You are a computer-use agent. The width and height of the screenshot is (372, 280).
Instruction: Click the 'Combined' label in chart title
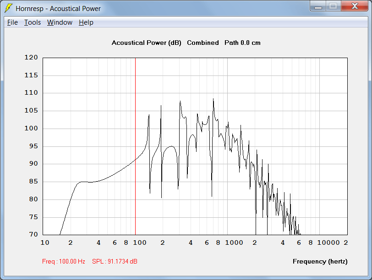coord(203,43)
